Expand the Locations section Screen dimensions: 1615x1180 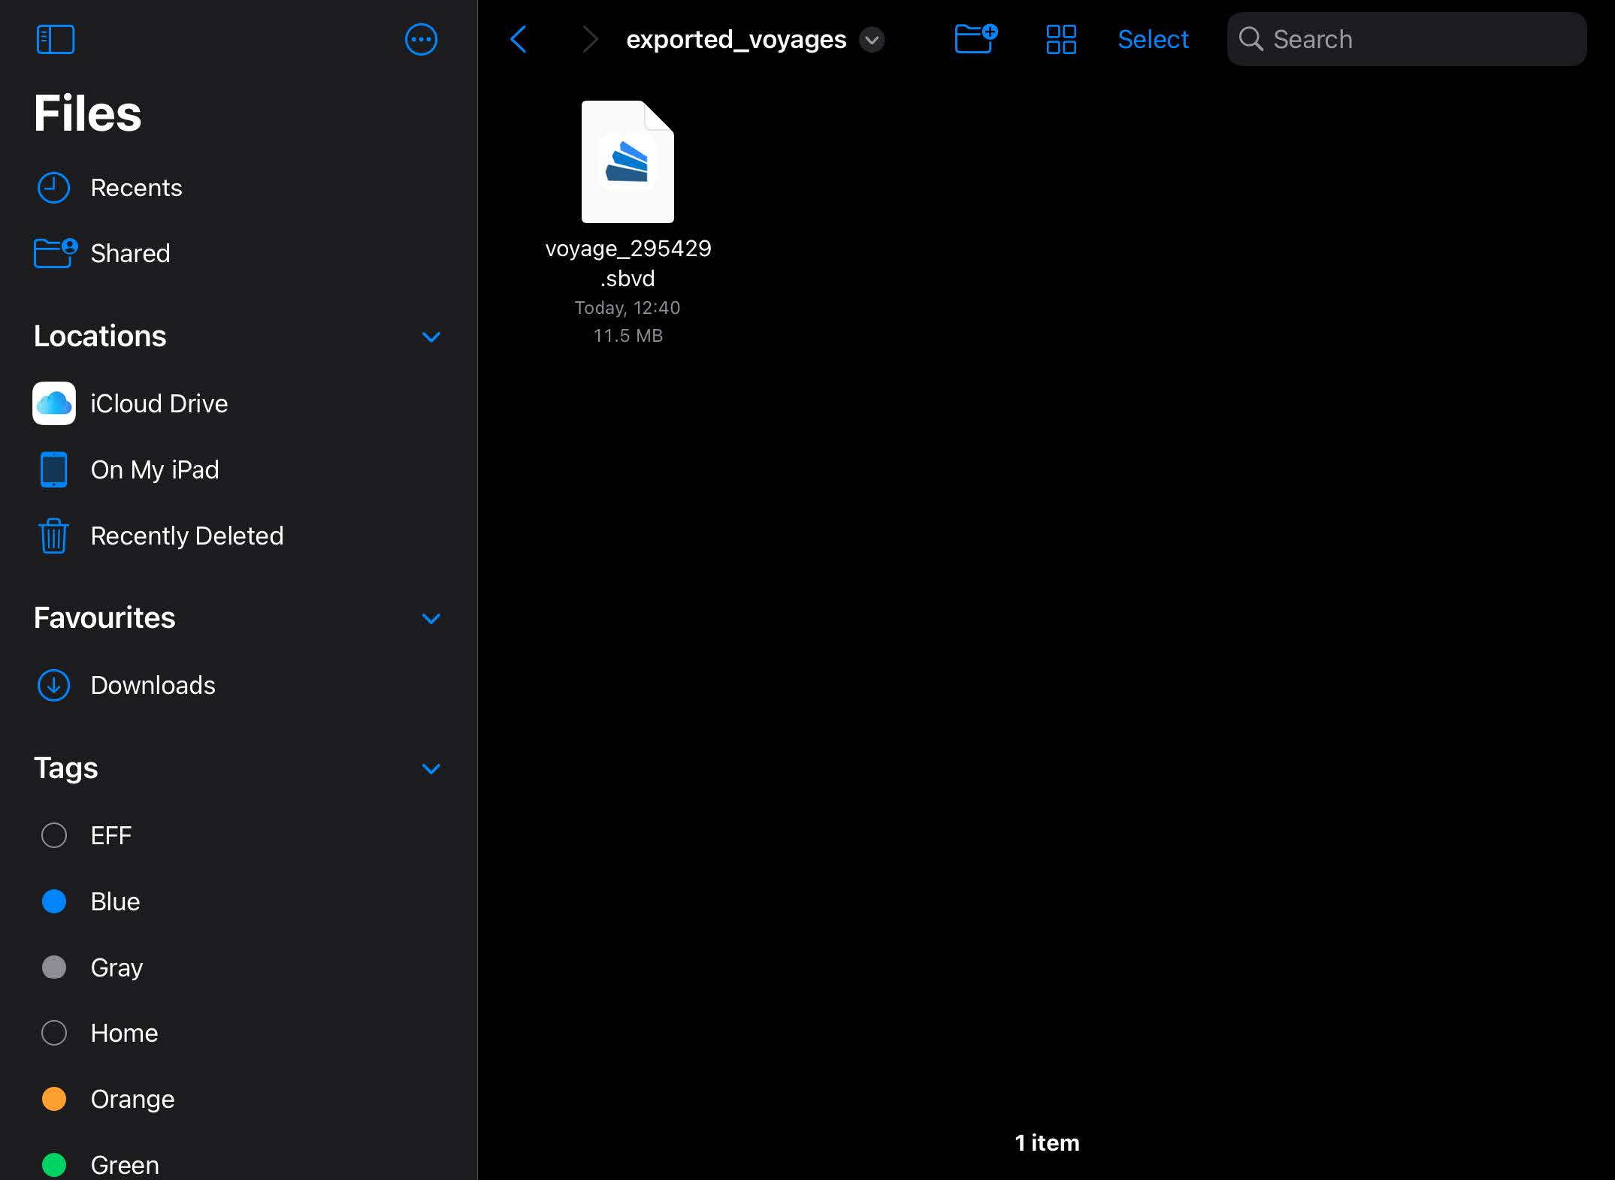click(433, 336)
